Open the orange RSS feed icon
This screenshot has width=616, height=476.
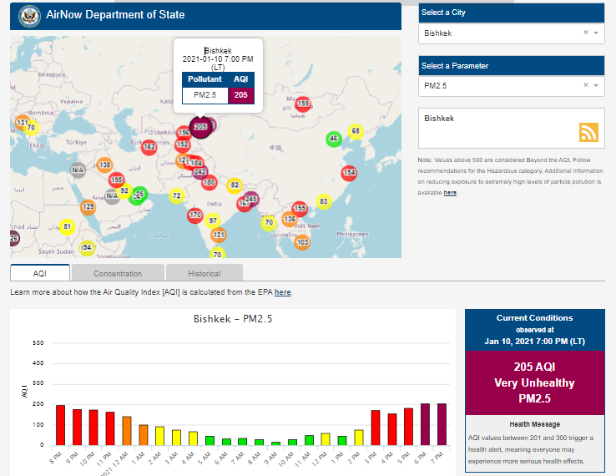[589, 133]
